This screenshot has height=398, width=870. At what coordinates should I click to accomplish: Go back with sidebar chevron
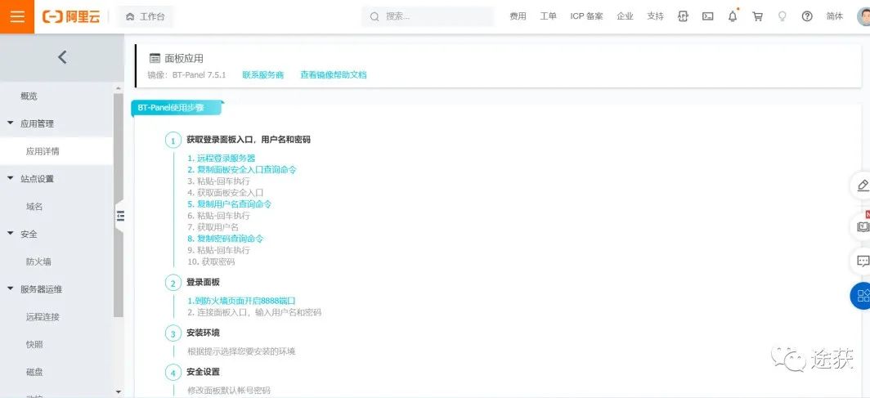click(62, 57)
